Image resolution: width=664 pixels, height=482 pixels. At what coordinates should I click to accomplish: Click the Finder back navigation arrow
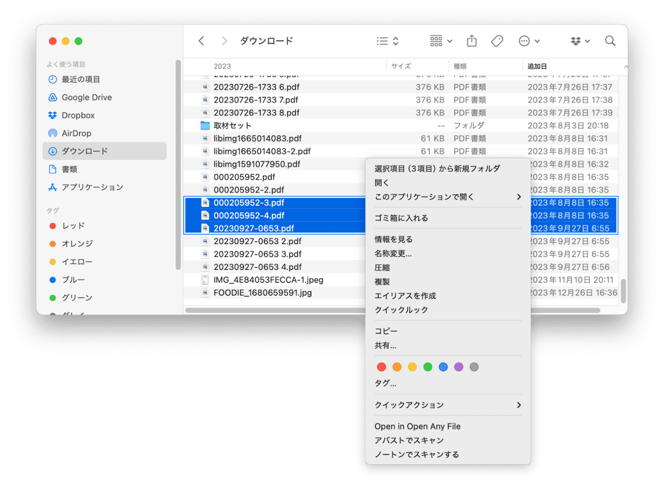click(201, 41)
